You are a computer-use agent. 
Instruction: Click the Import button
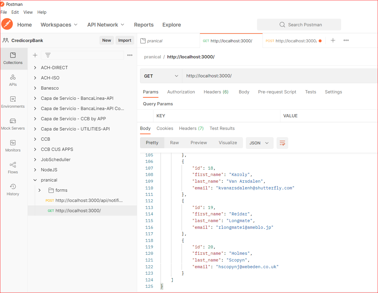point(125,40)
